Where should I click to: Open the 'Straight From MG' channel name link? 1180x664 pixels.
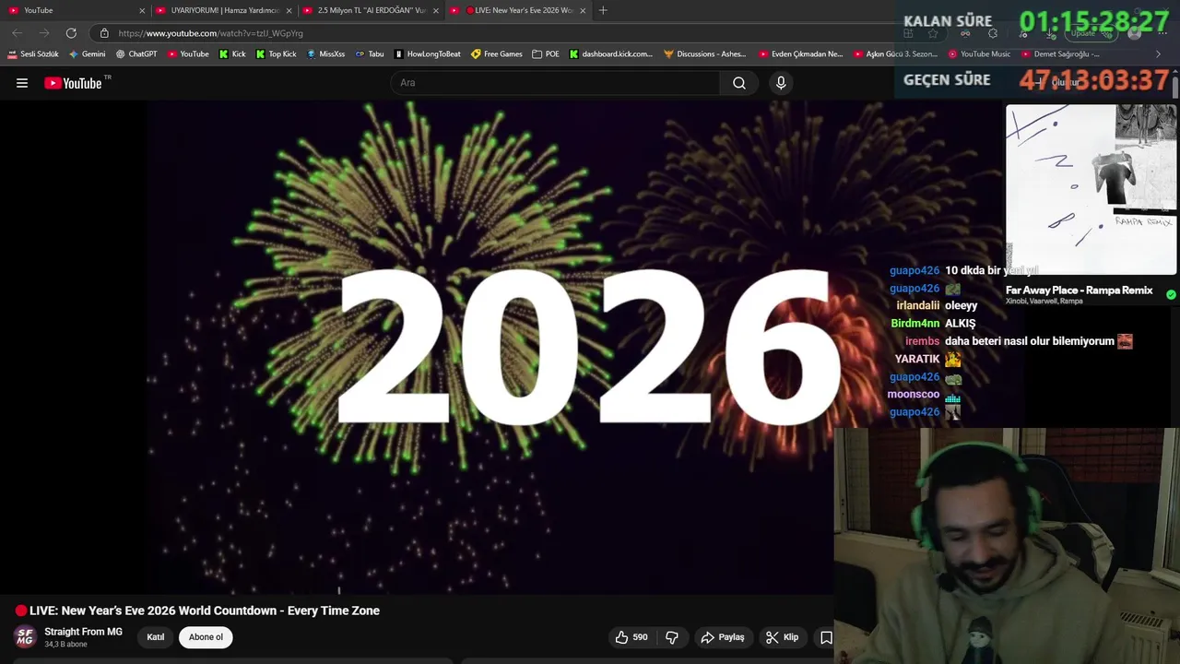tap(83, 632)
